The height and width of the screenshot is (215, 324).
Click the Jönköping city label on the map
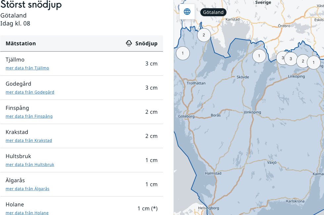pyautogui.click(x=252, y=112)
